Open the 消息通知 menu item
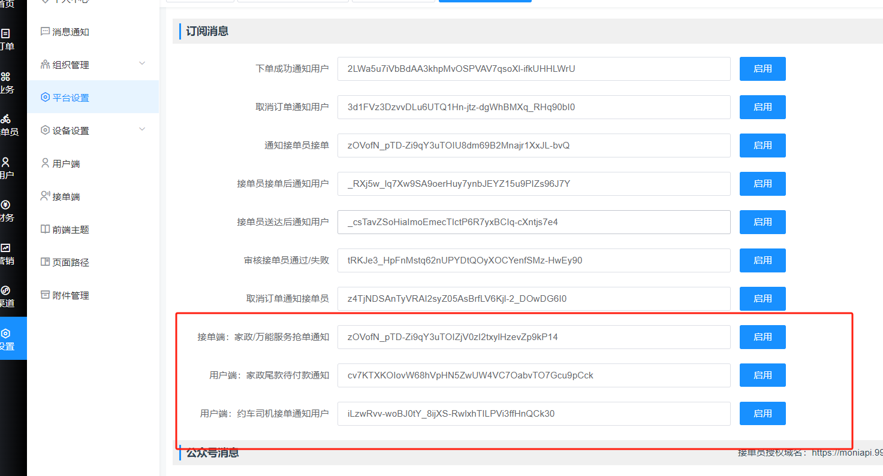 point(93,32)
